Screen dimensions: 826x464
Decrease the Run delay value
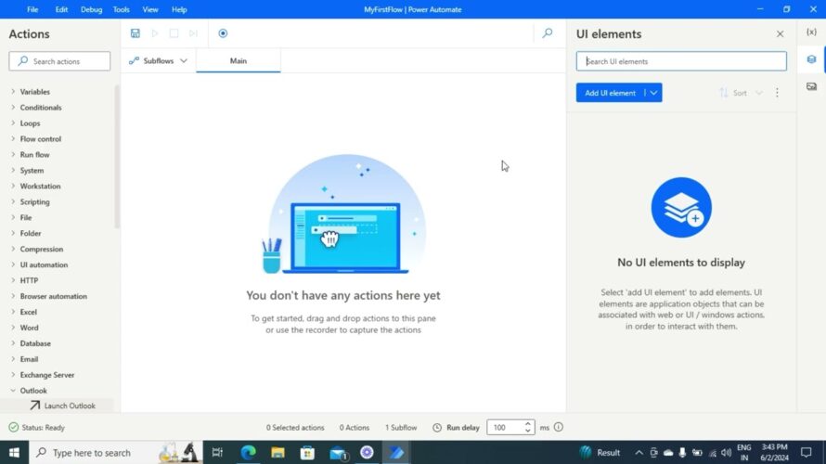[528, 431]
